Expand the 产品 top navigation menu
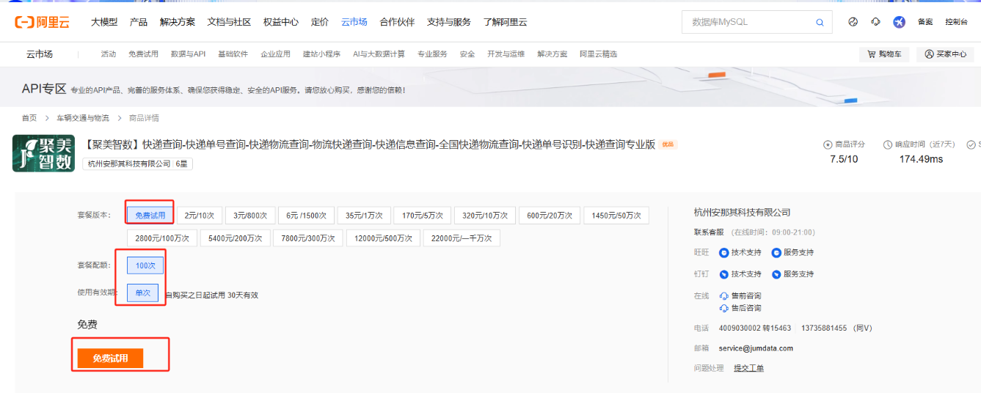 coord(138,22)
